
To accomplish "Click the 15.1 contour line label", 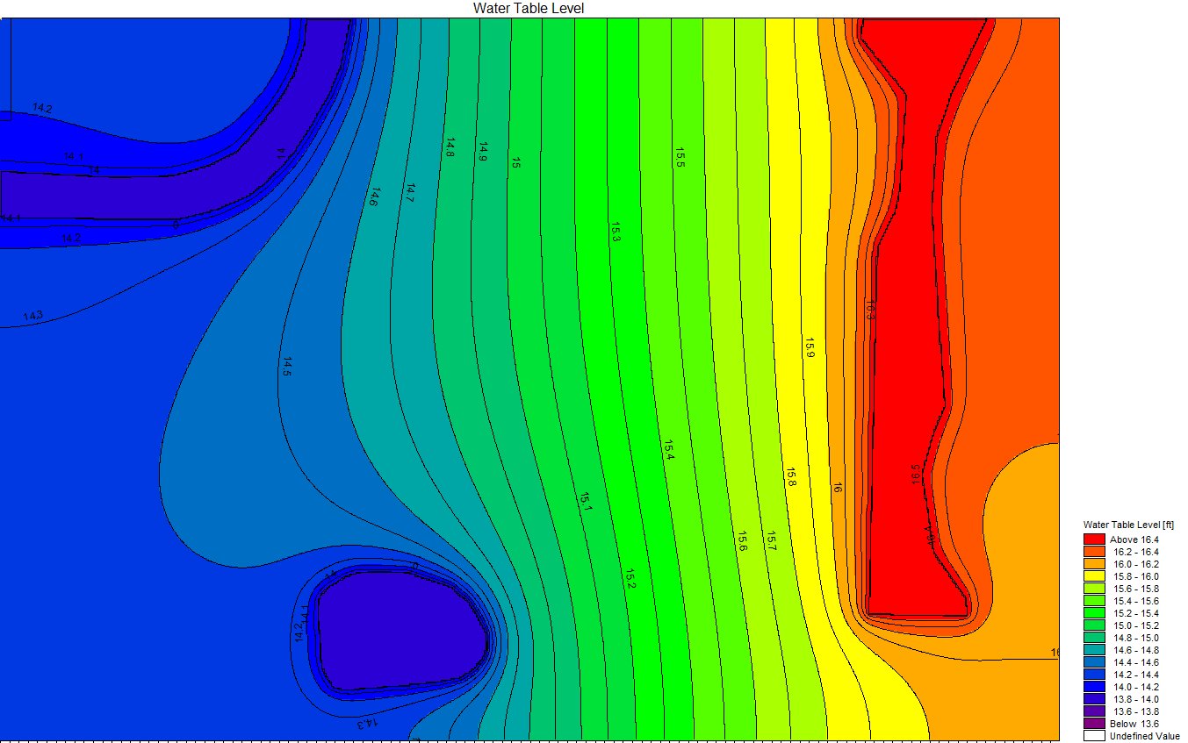I will coord(586,504).
